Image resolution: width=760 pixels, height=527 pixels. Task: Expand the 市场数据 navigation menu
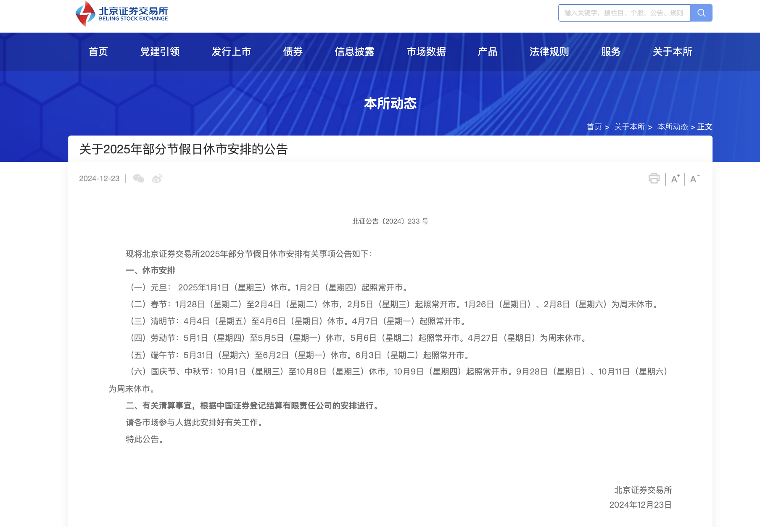click(426, 52)
